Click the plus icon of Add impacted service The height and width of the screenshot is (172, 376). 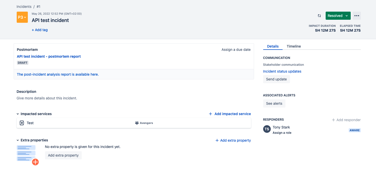[211, 114]
